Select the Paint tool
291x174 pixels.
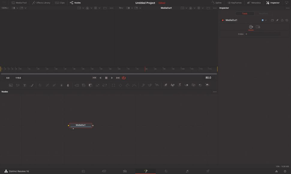click(32, 85)
